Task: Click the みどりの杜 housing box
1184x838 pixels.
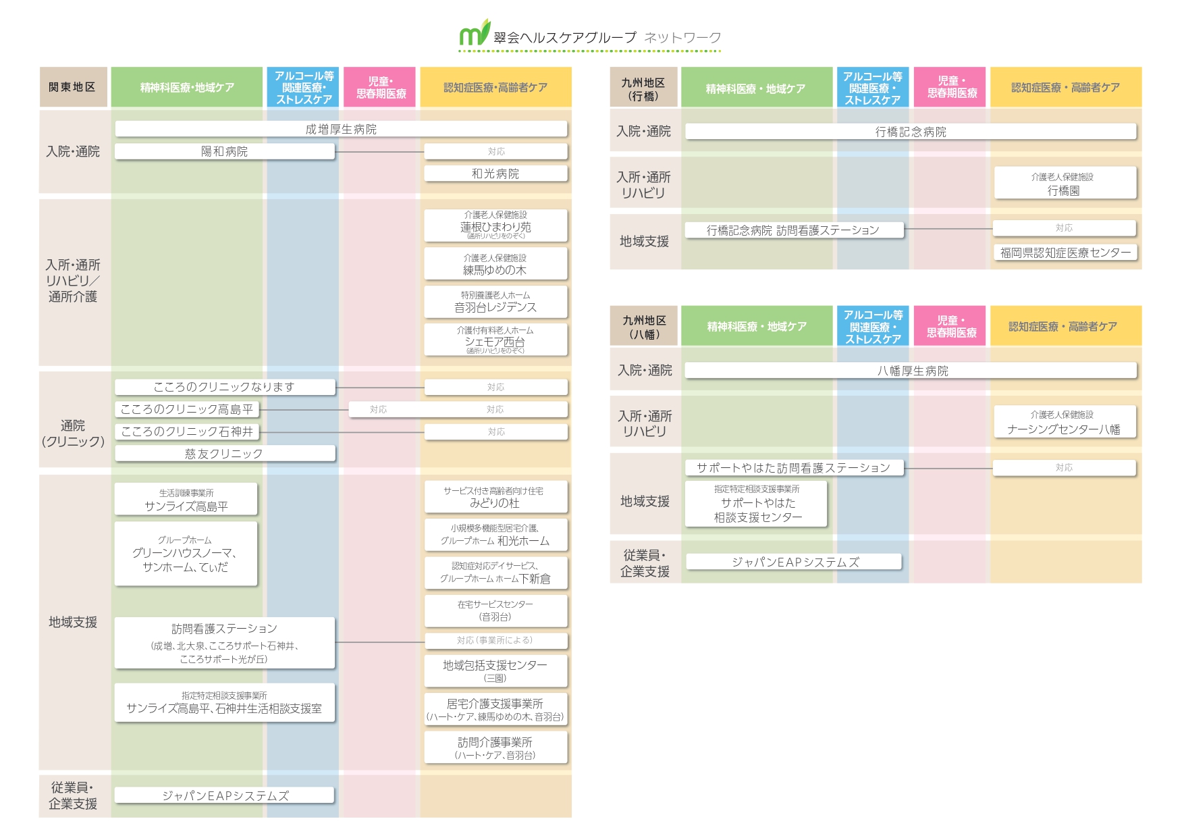Action: point(495,497)
